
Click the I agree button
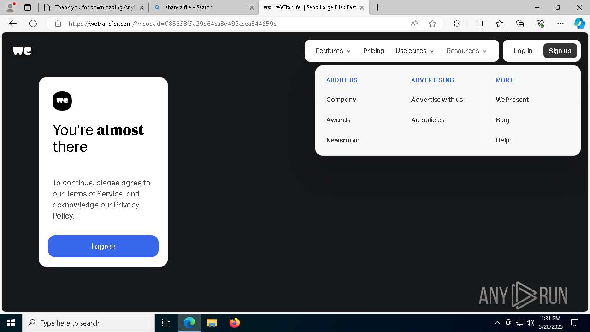(103, 246)
